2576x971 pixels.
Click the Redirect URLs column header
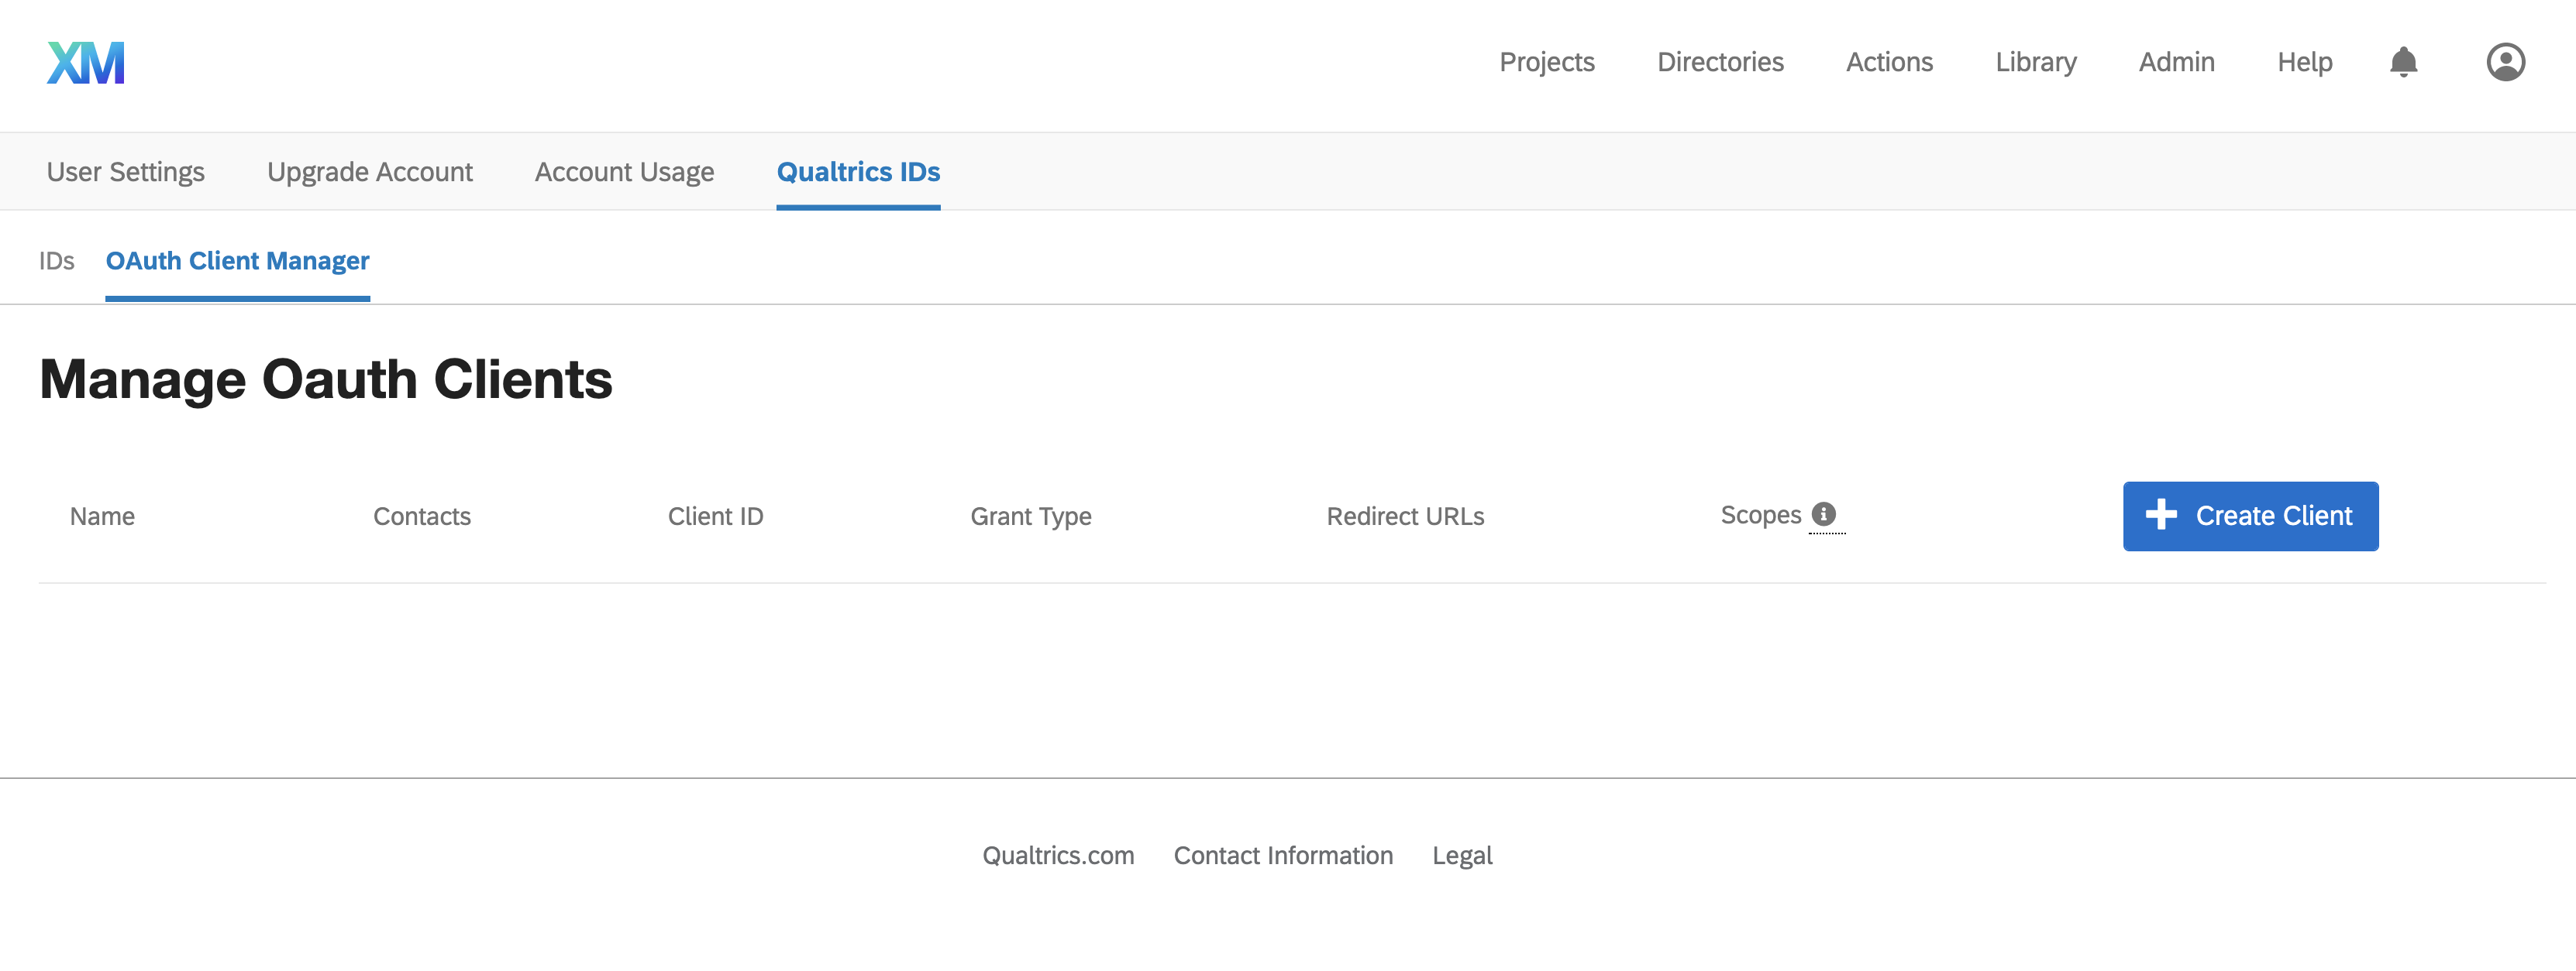(1404, 516)
